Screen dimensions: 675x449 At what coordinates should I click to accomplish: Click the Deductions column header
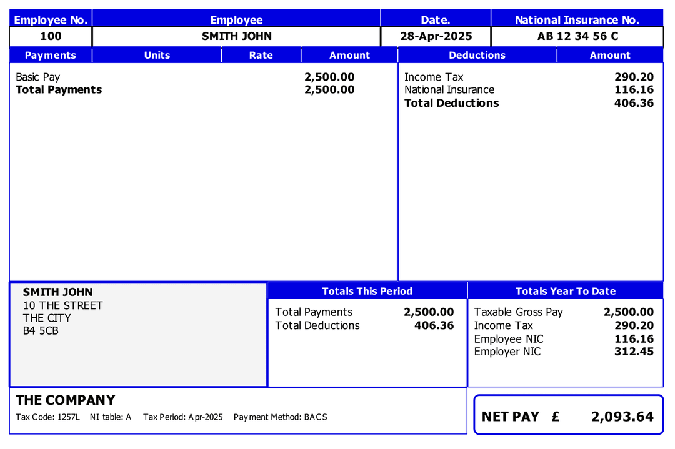tap(477, 55)
